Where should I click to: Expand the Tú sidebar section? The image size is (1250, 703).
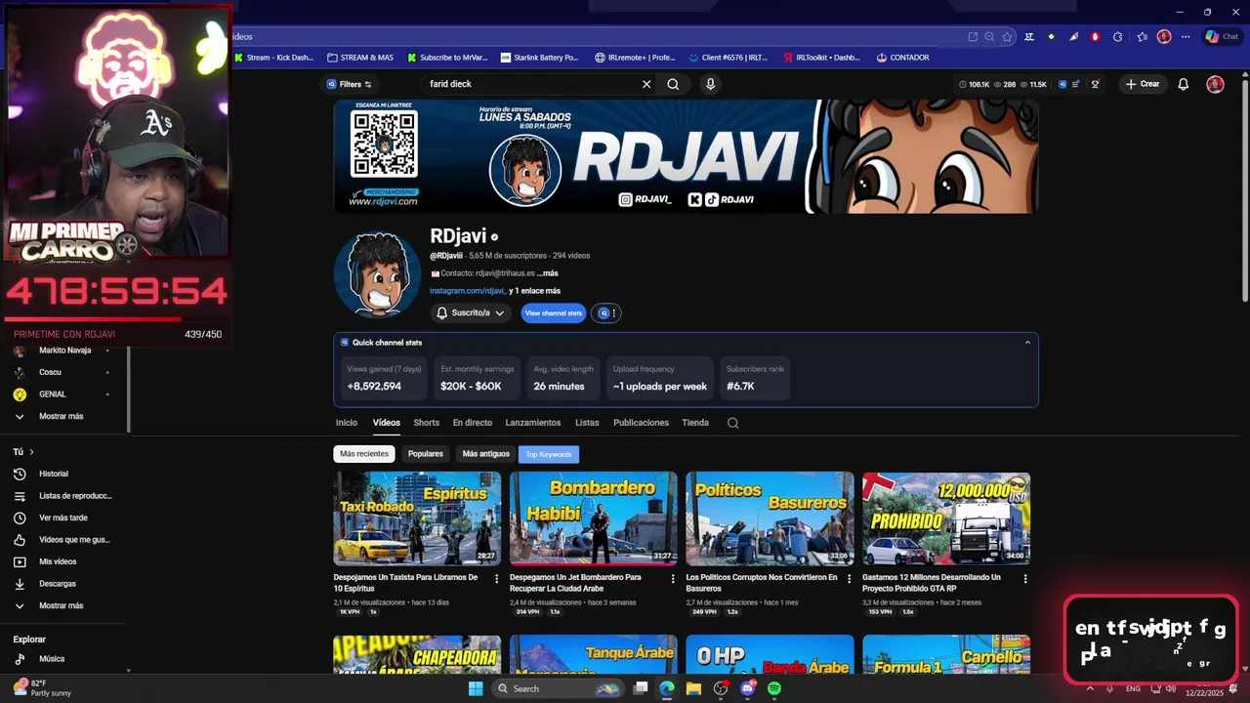coord(23,452)
